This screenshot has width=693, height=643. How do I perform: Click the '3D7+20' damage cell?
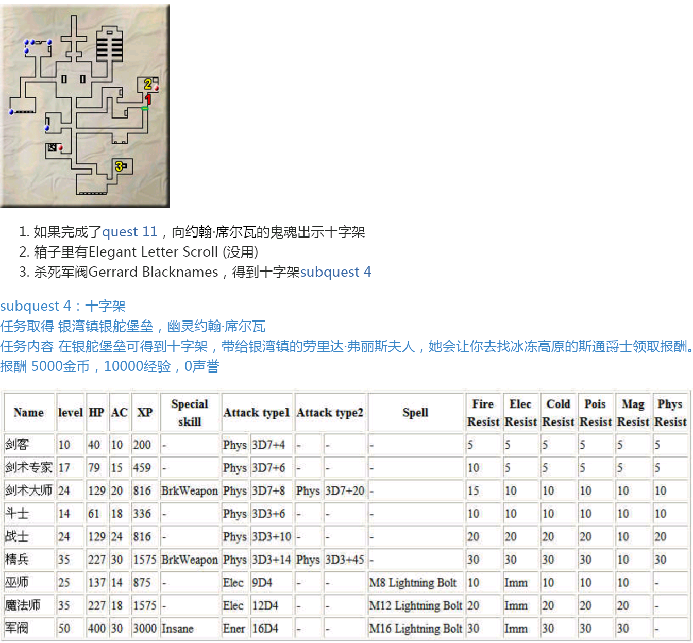(x=345, y=490)
